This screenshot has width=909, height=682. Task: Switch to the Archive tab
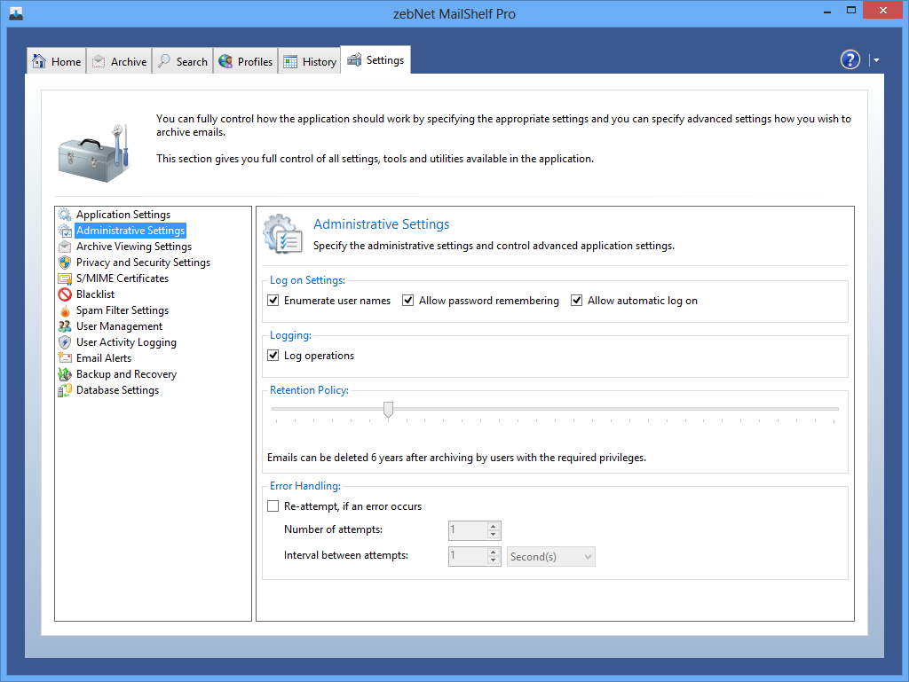[x=120, y=61]
